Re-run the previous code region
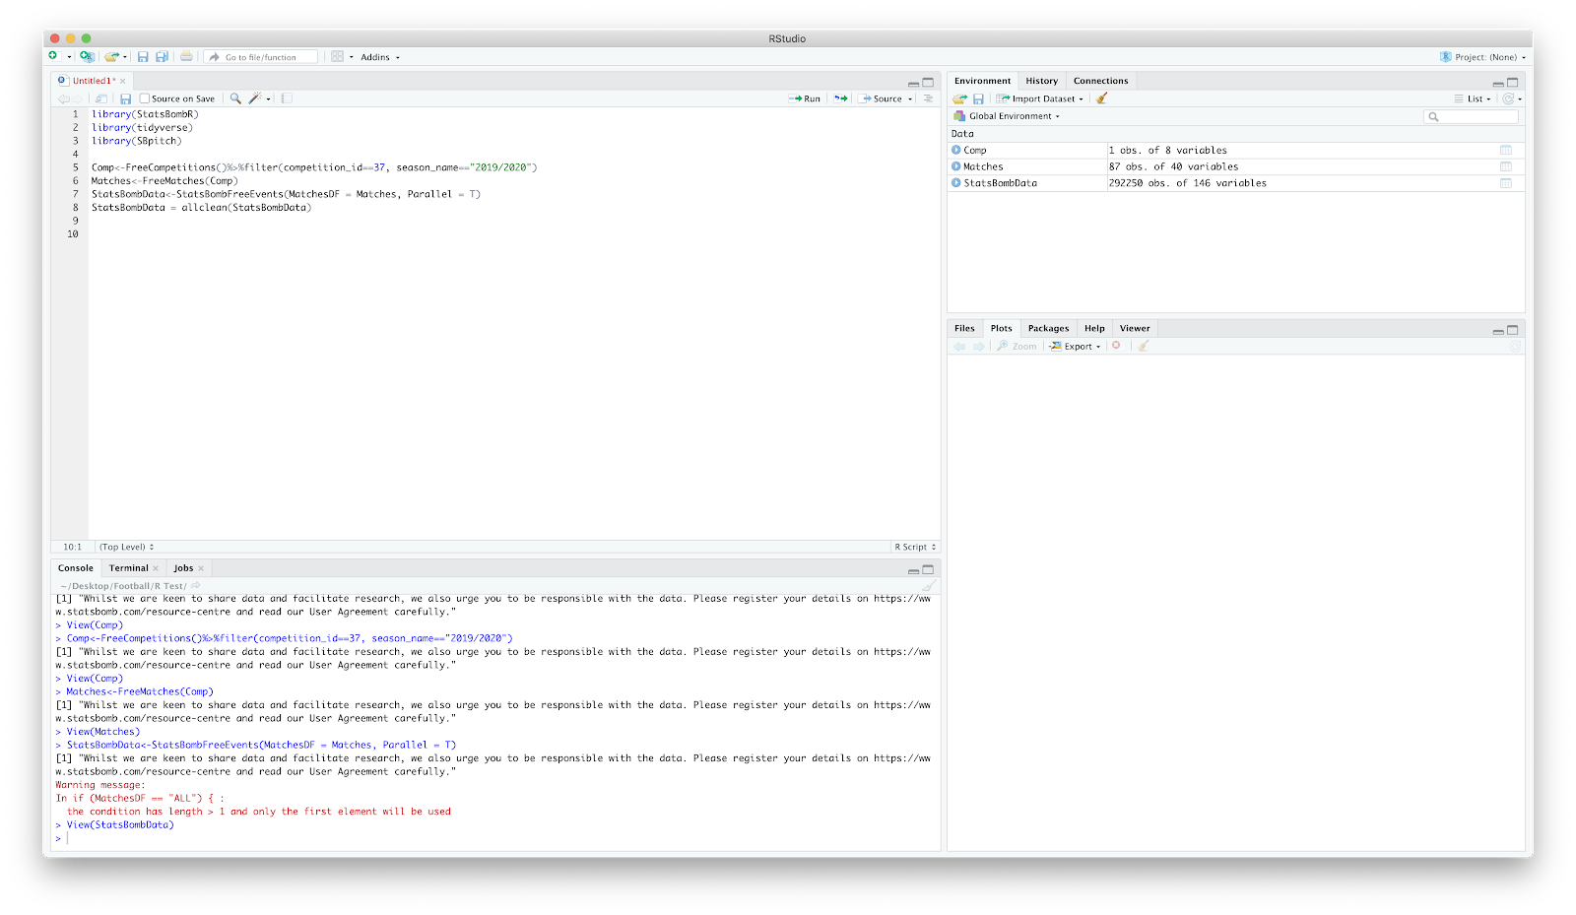This screenshot has width=1576, height=915. 840,98
